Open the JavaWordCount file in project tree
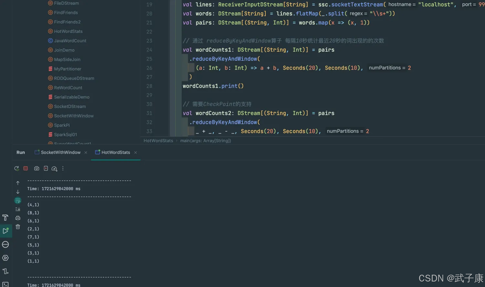This screenshot has height=287, width=485. [x=70, y=41]
